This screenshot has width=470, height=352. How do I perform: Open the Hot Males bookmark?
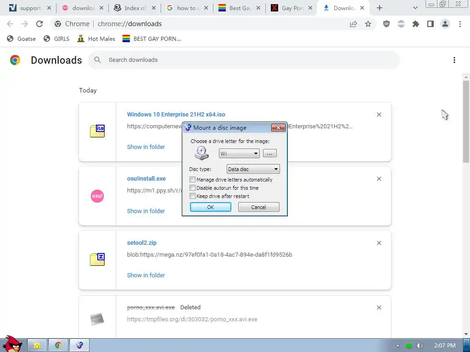pos(96,38)
